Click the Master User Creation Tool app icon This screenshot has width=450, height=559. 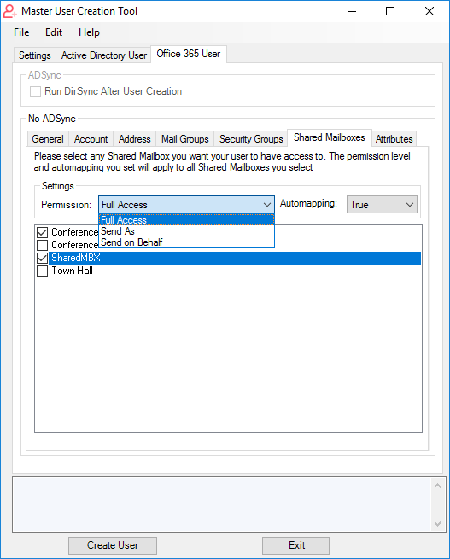(10, 11)
